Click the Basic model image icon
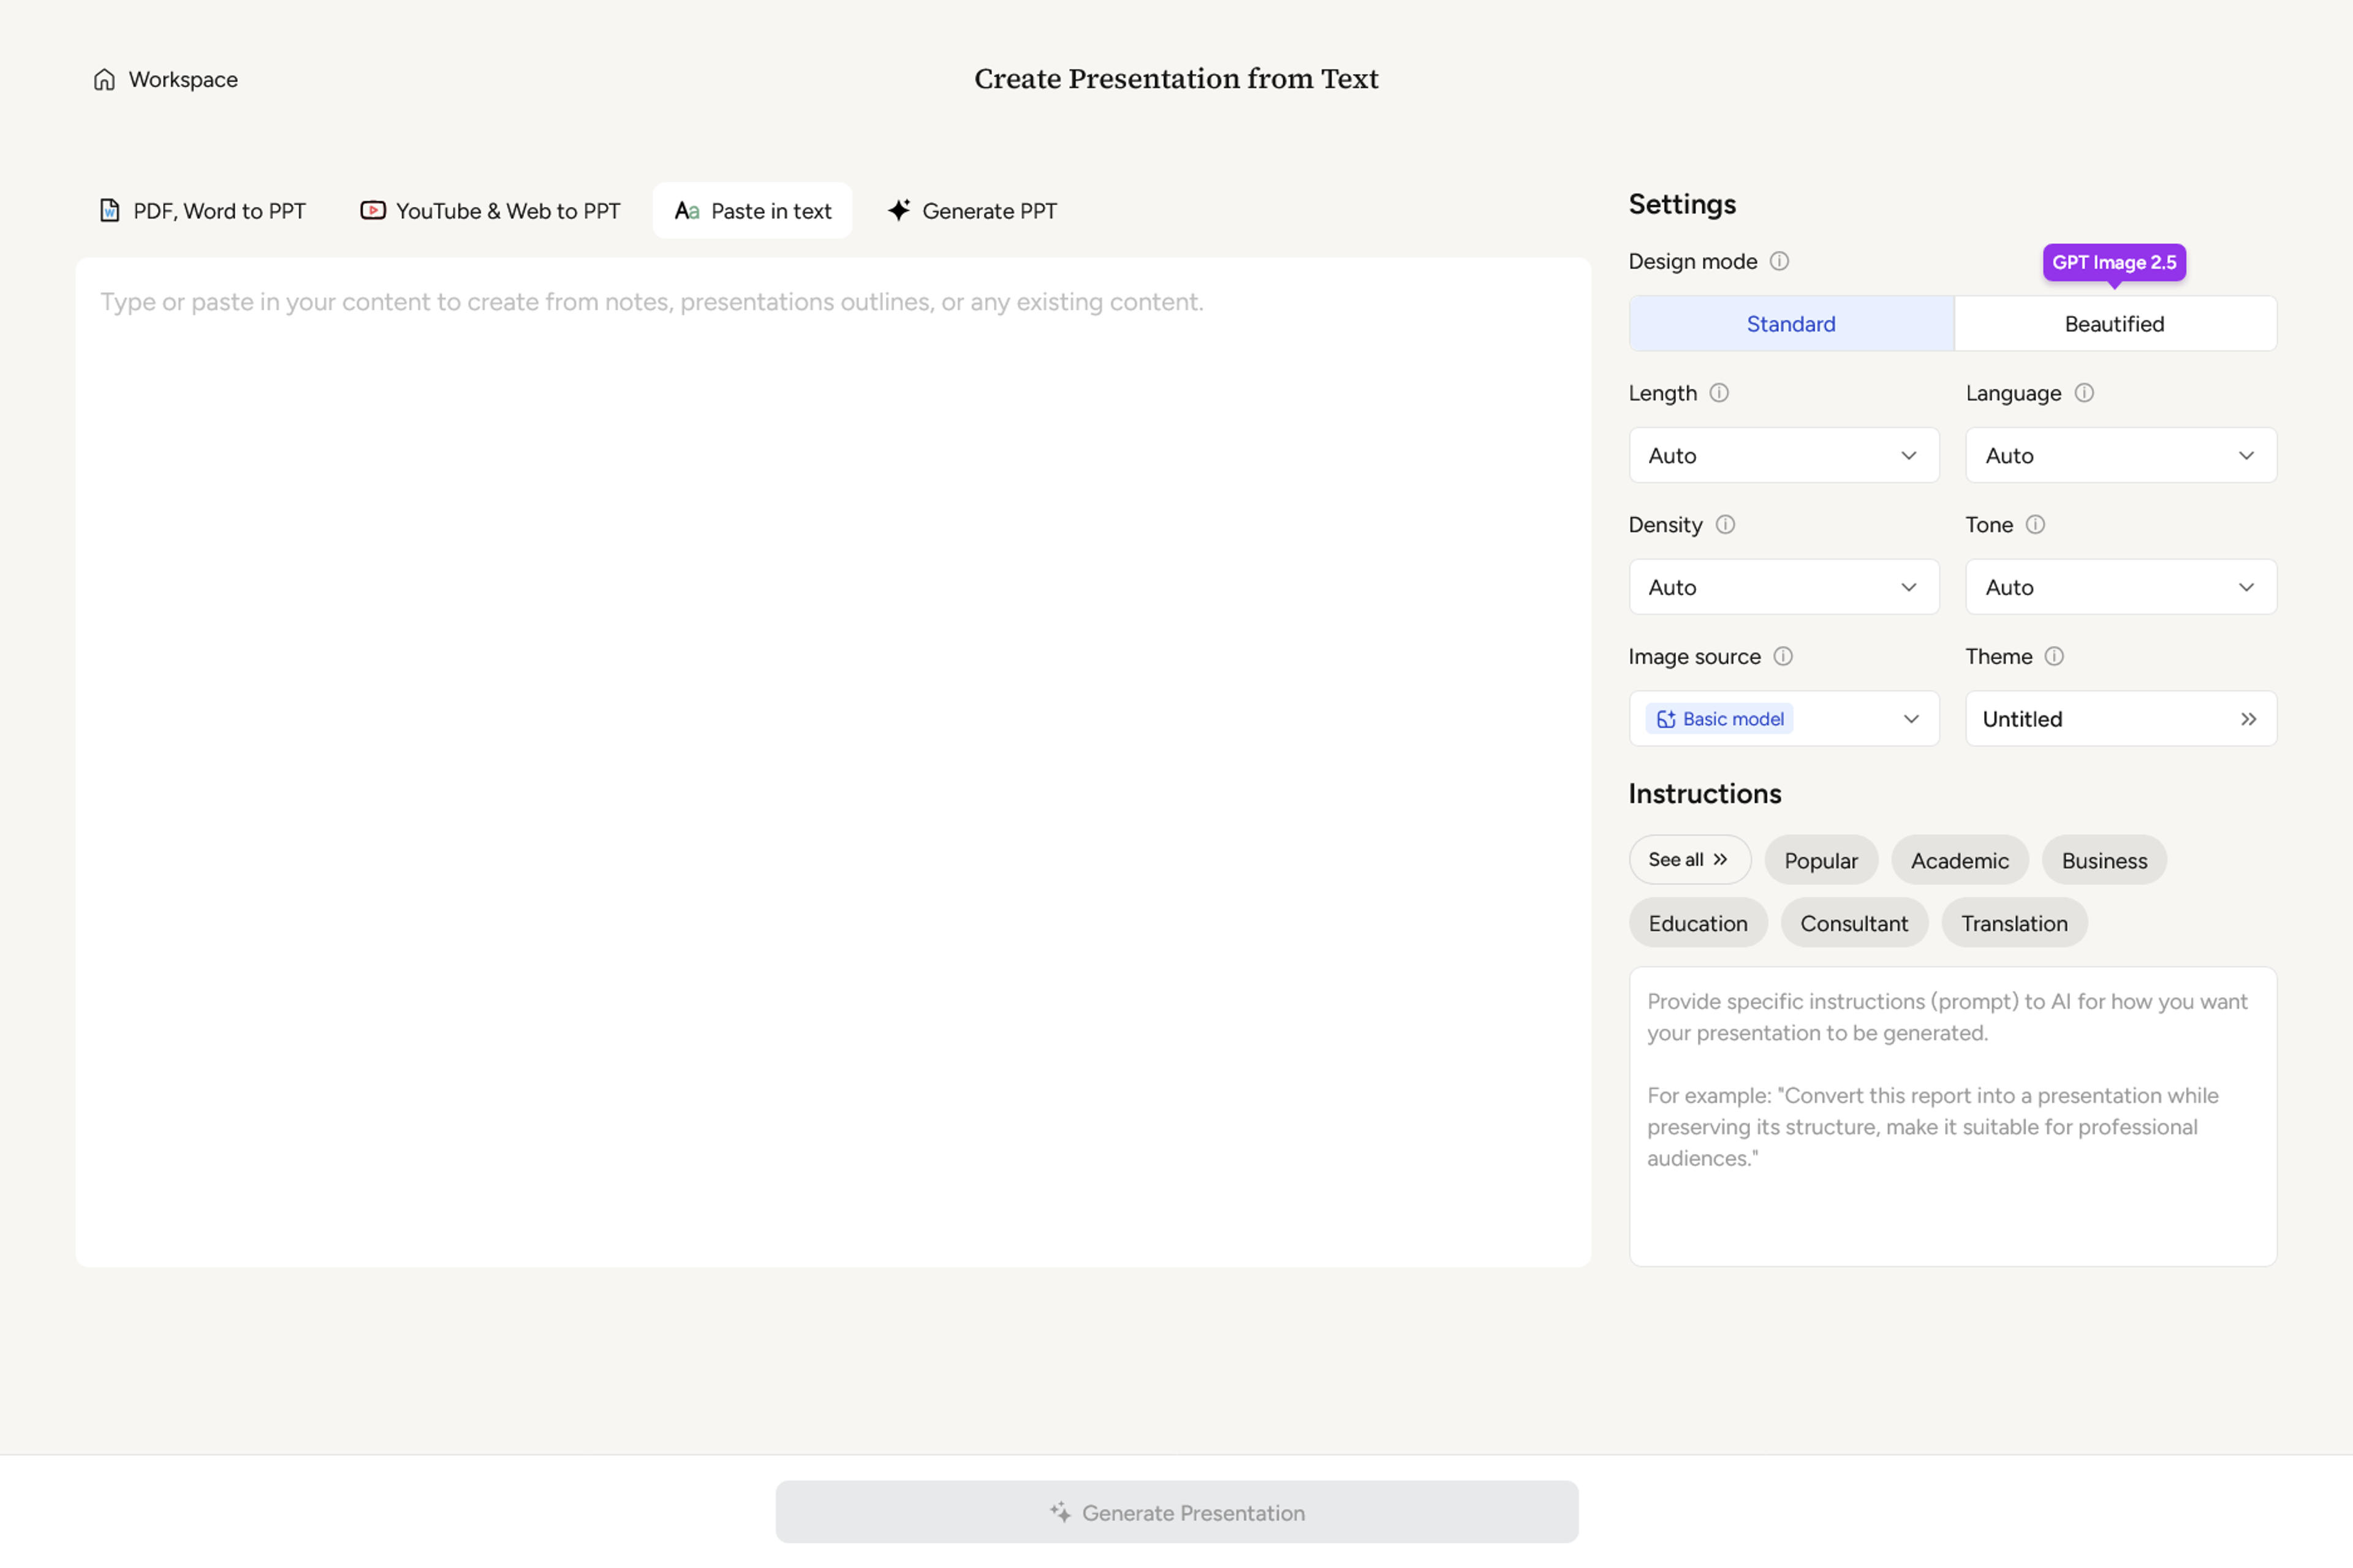Viewport: 2353px width, 1568px height. [x=1665, y=719]
